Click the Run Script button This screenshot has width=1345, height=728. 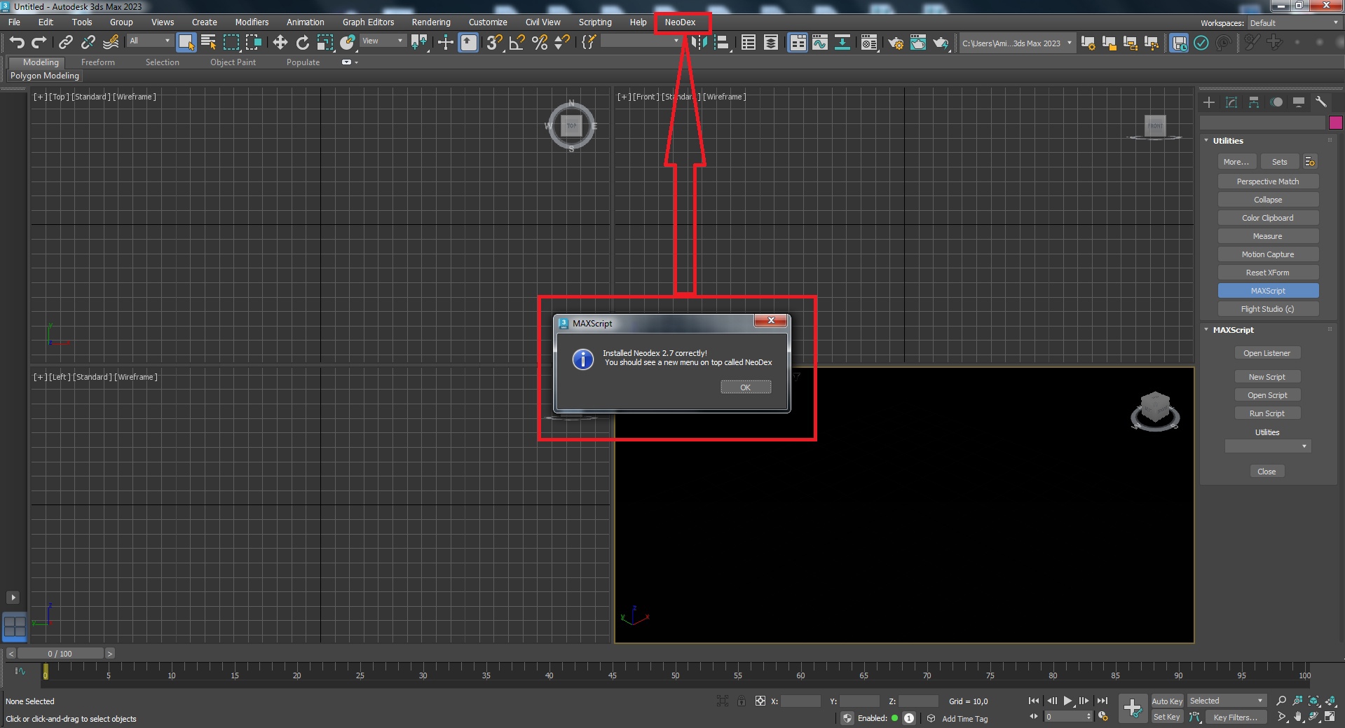[1267, 413]
